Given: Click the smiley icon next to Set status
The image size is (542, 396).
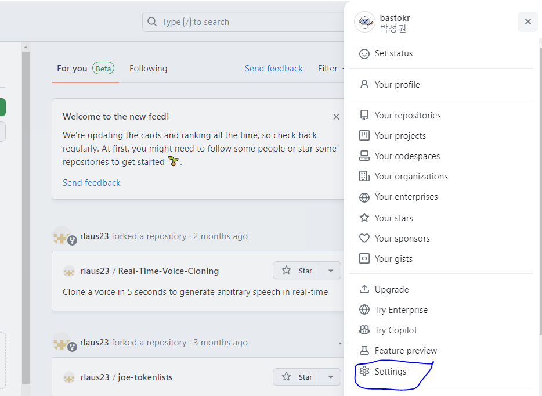Looking at the screenshot, I should point(364,54).
